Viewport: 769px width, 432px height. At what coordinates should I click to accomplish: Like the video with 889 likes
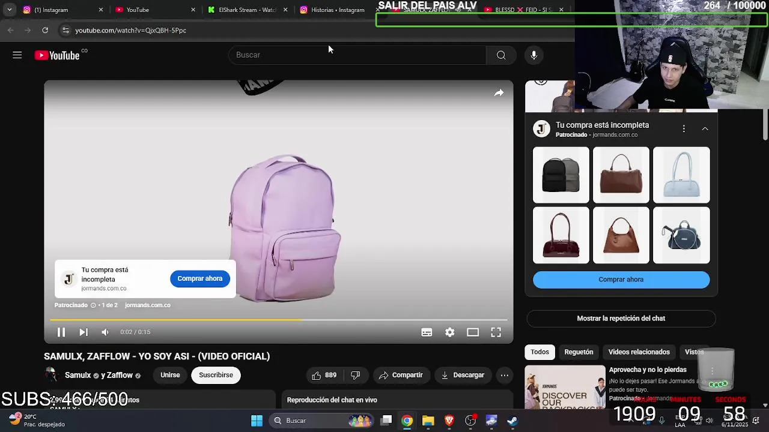(324, 375)
